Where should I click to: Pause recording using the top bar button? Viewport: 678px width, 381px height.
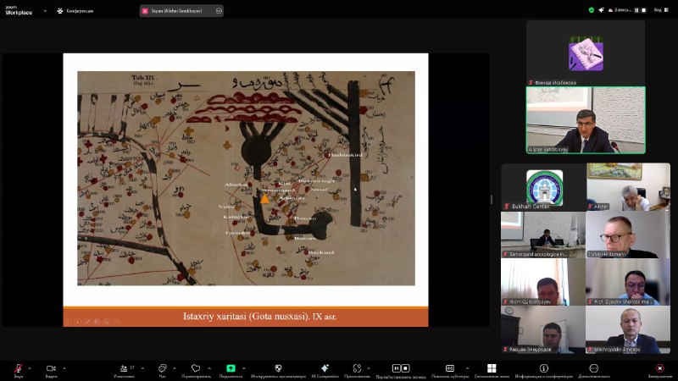tap(636, 10)
